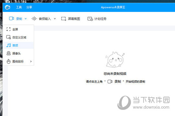Open the 工具 menu
Screen dimensions: 175x116
click(19, 7)
